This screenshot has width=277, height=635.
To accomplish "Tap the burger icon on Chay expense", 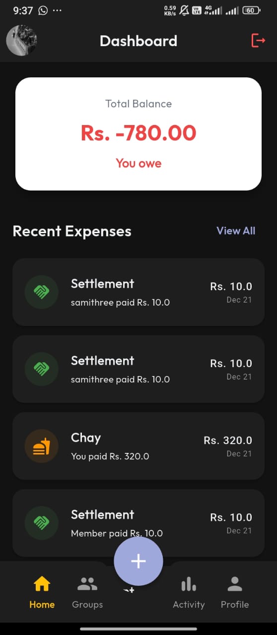I will click(42, 446).
